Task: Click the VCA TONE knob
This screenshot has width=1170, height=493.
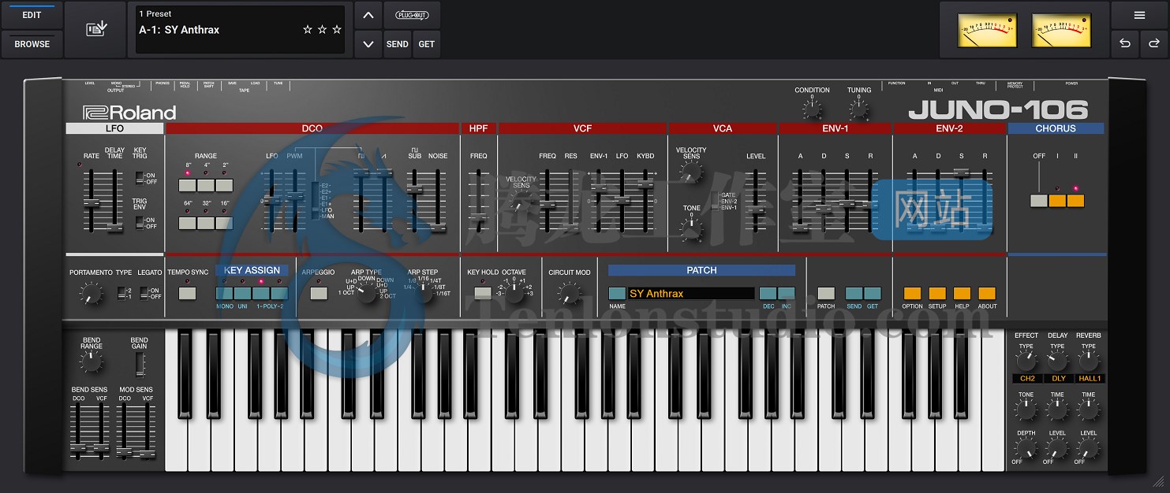Action: click(x=691, y=230)
